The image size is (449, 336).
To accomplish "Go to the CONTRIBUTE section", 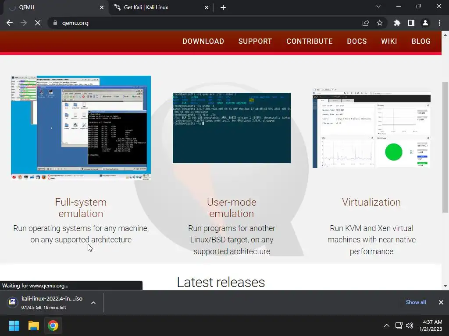I will (x=310, y=41).
